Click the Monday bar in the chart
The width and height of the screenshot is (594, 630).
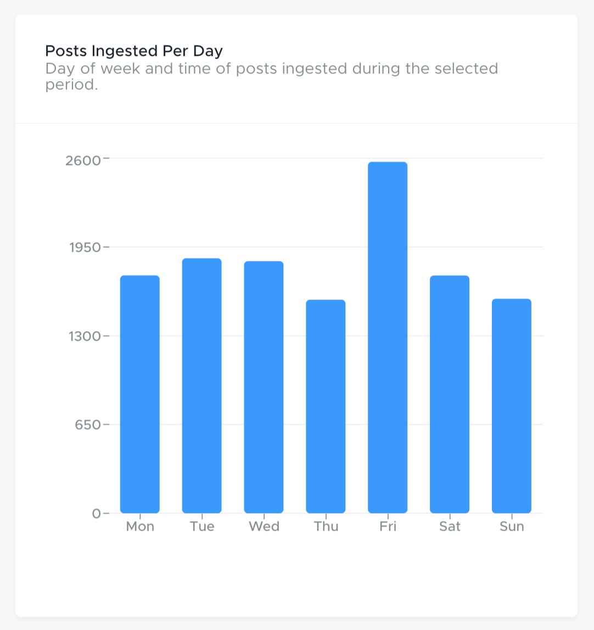click(x=140, y=394)
